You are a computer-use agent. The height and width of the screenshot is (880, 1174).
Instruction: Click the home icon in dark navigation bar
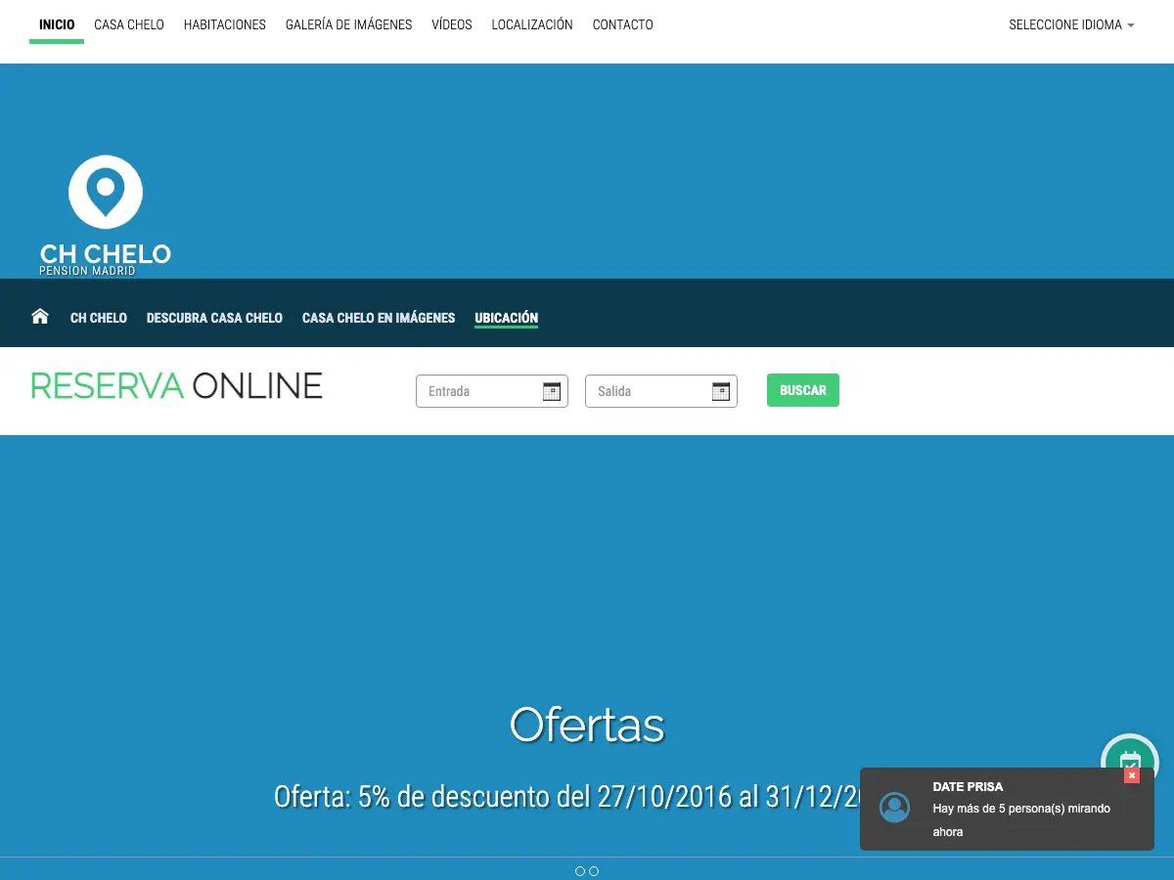[x=40, y=316]
